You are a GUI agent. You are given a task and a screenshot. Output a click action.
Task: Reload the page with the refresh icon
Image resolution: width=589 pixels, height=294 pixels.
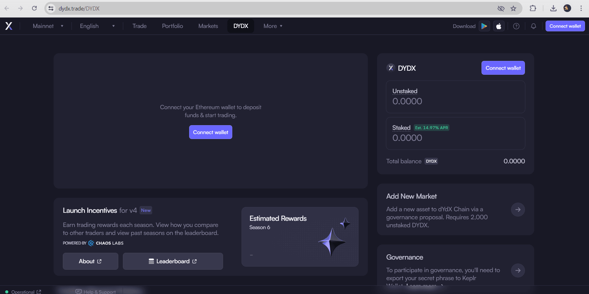34,8
